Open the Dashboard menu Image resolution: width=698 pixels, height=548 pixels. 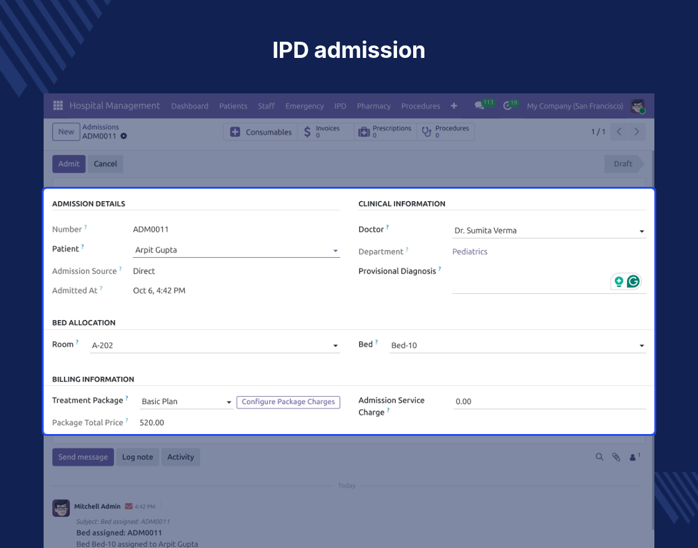pos(189,106)
